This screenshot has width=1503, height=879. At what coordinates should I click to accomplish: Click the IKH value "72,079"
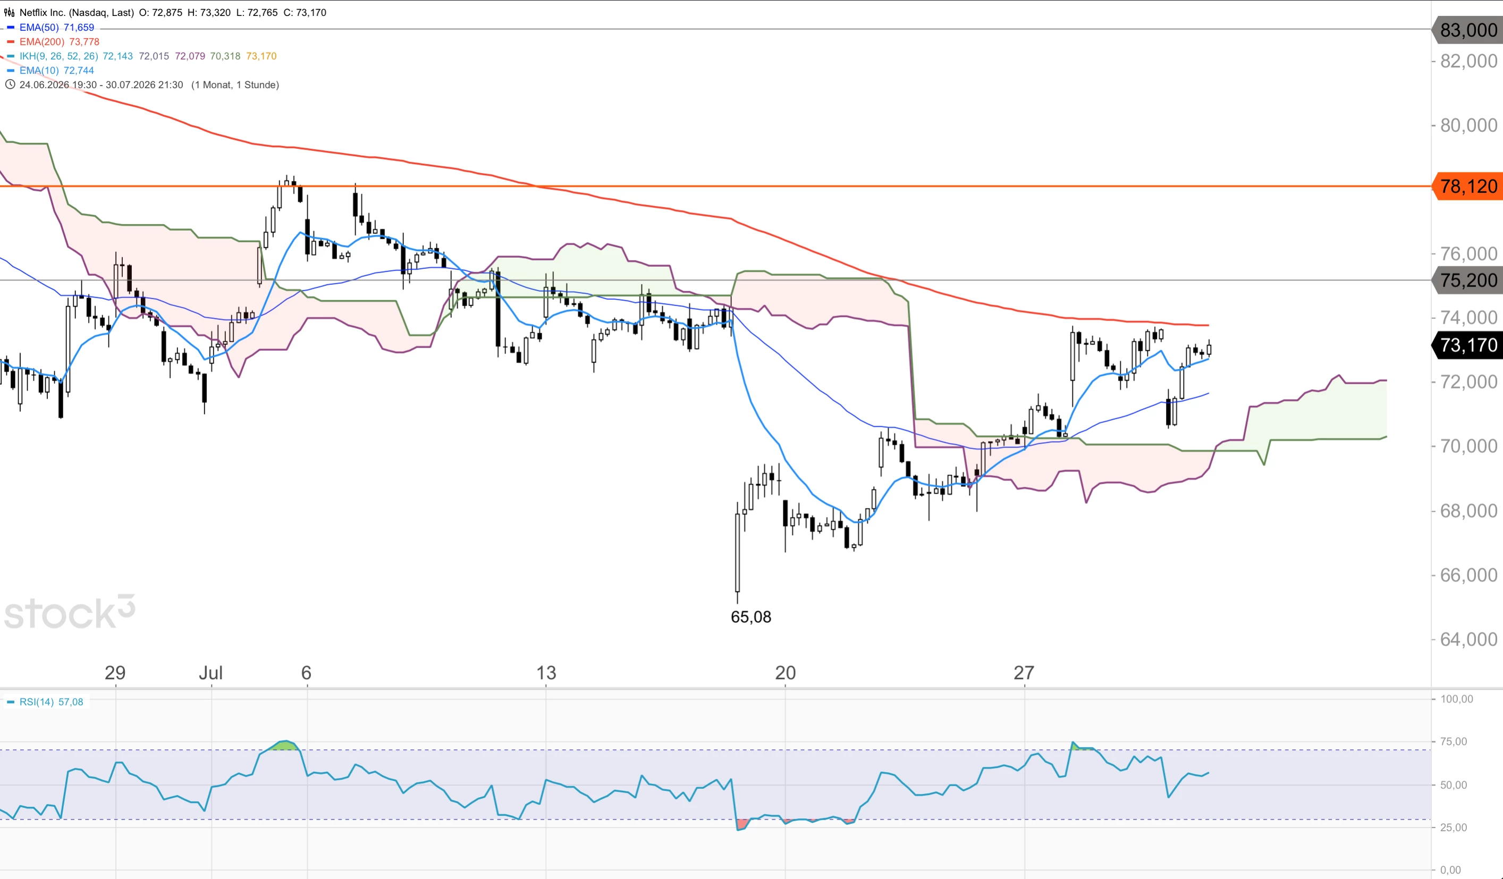click(190, 56)
